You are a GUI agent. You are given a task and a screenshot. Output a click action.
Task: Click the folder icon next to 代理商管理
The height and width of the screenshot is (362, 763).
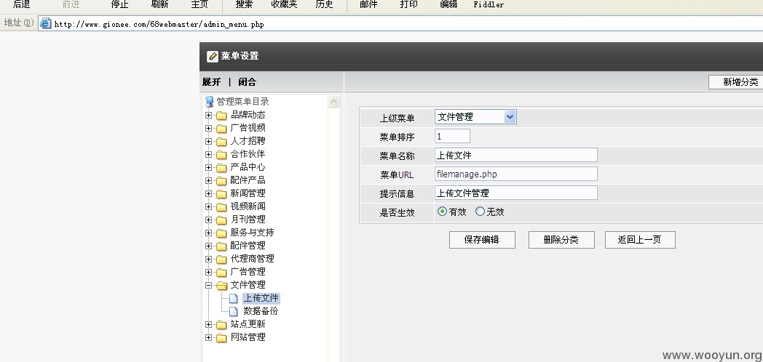[222, 260]
